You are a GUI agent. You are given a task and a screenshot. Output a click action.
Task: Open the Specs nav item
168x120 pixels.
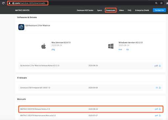point(99,10)
